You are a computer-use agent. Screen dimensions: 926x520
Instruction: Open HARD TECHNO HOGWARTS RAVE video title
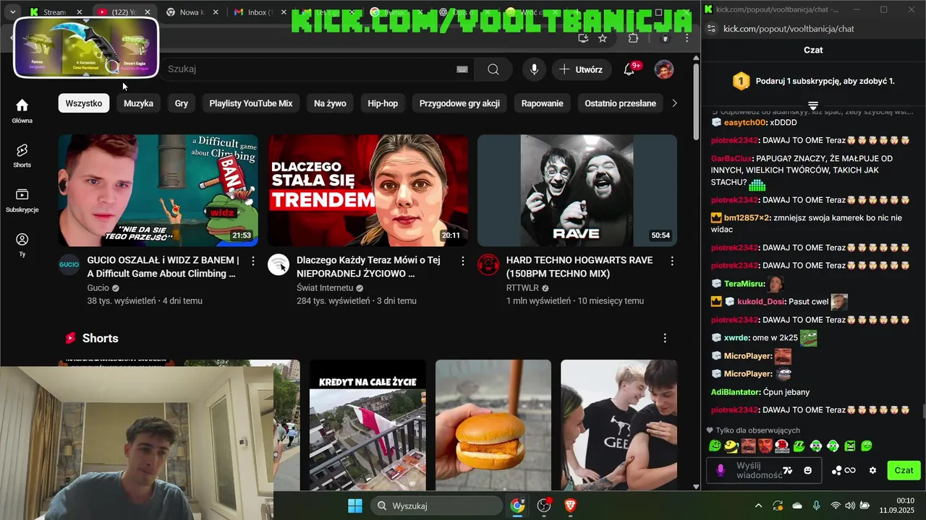pyautogui.click(x=579, y=266)
